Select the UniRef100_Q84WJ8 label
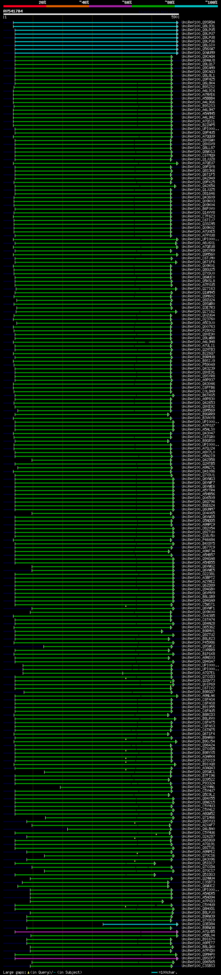 pyautogui.click(x=198, y=60)
